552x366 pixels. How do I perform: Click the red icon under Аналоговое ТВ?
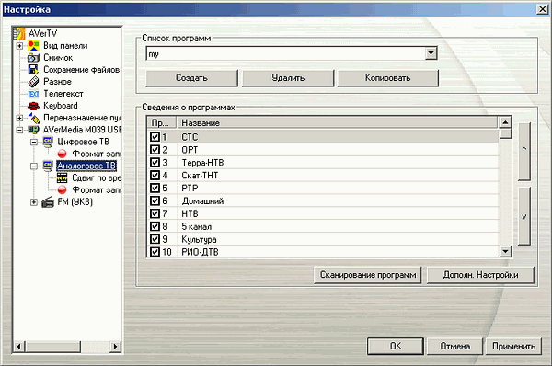pos(62,190)
